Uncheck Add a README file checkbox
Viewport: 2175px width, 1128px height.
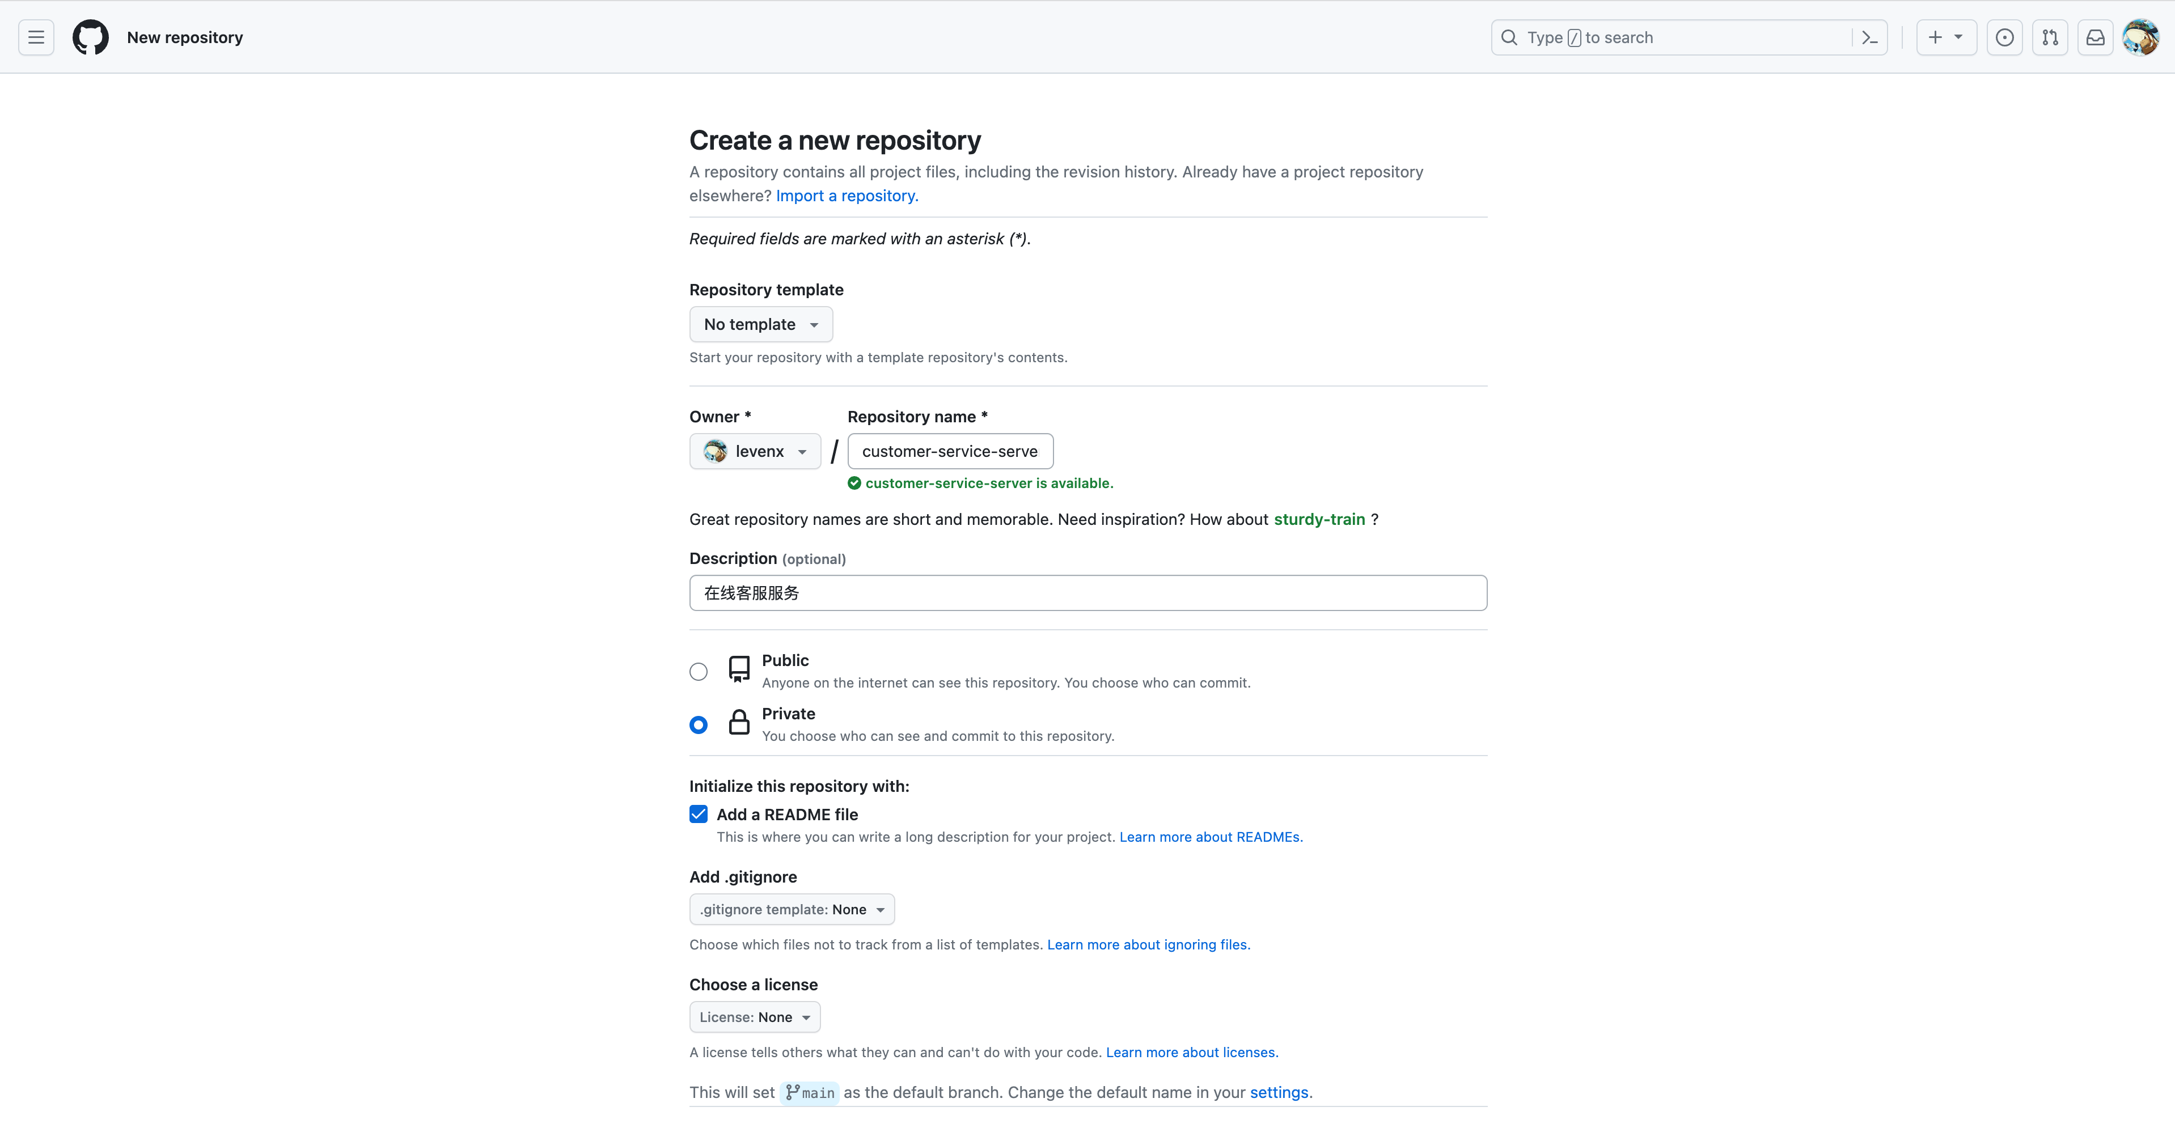click(x=699, y=814)
